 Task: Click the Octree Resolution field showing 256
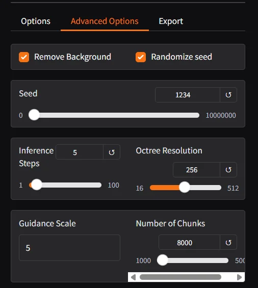196,170
